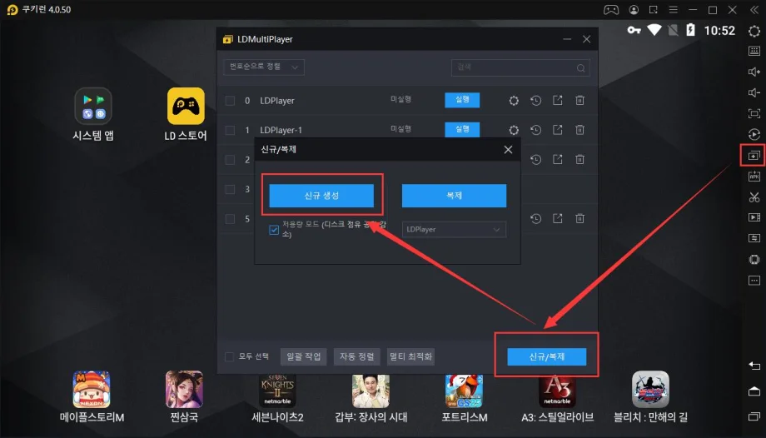Close the 신규/복제 dialog
This screenshot has height=438, width=766.
(x=508, y=150)
